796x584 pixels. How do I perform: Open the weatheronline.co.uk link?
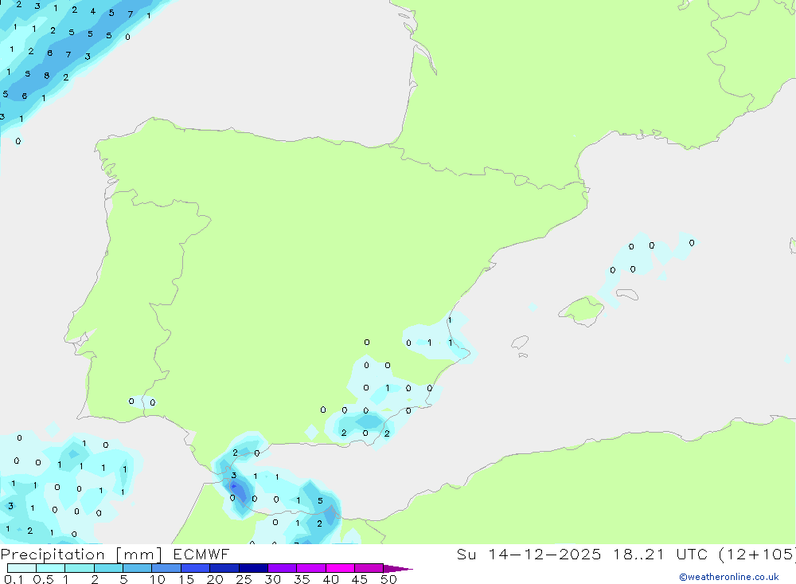[x=729, y=577]
